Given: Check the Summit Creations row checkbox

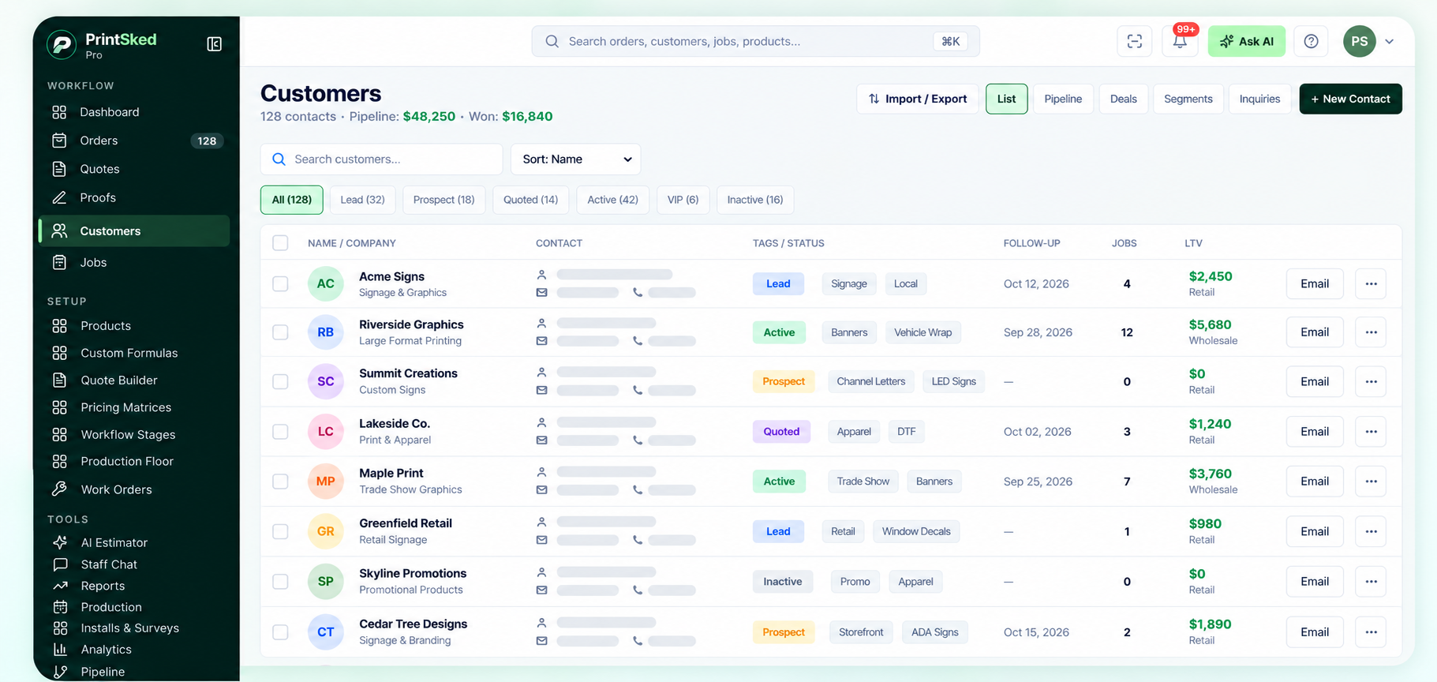Looking at the screenshot, I should [280, 381].
